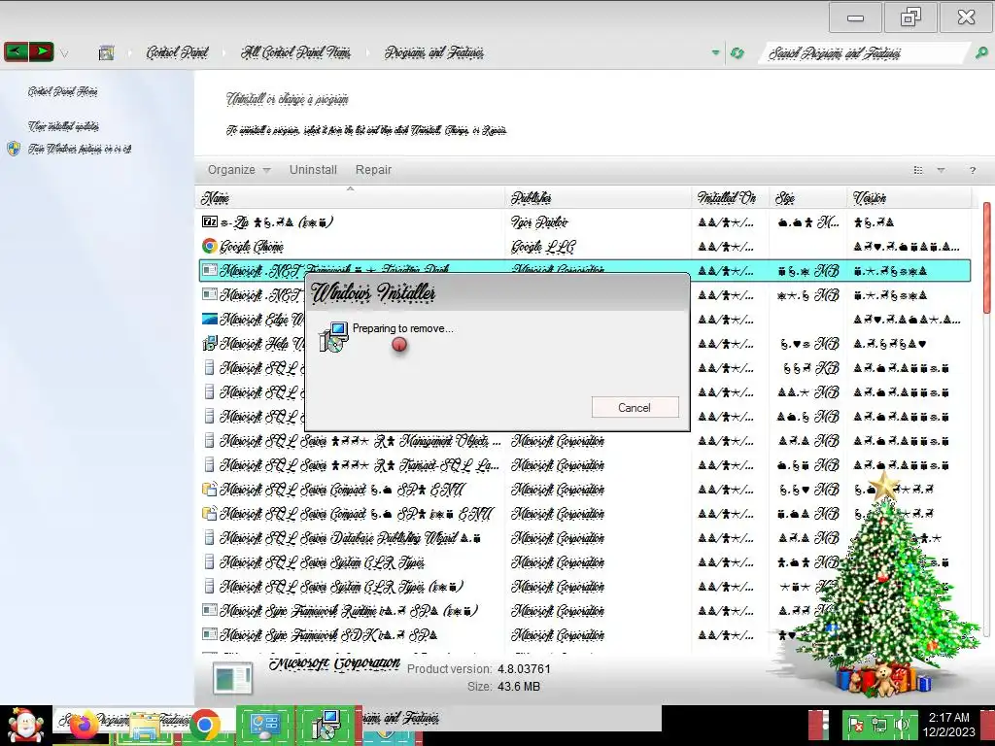Click the Uninstall toolbar button
This screenshot has width=995, height=746.
pos(313,169)
